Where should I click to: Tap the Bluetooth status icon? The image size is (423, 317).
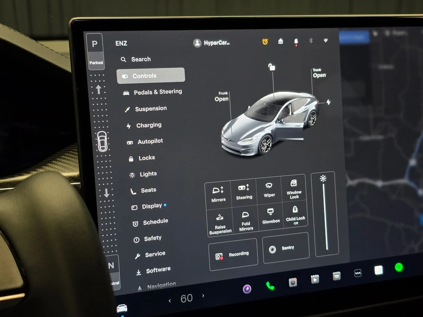(x=311, y=41)
